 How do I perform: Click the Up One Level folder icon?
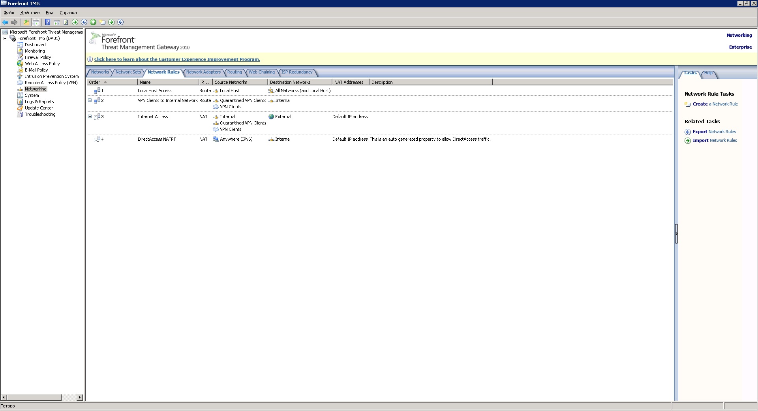coord(26,22)
